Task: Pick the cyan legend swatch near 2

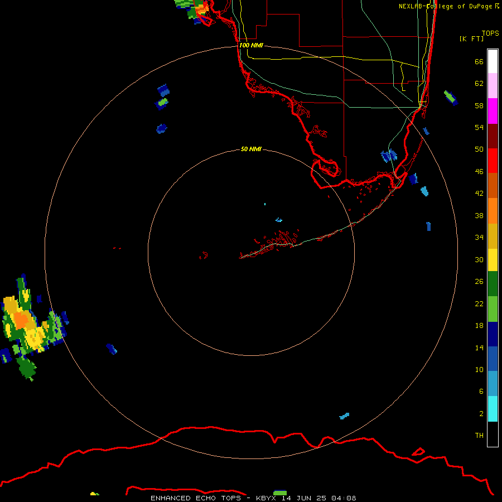Action: pyautogui.click(x=493, y=409)
